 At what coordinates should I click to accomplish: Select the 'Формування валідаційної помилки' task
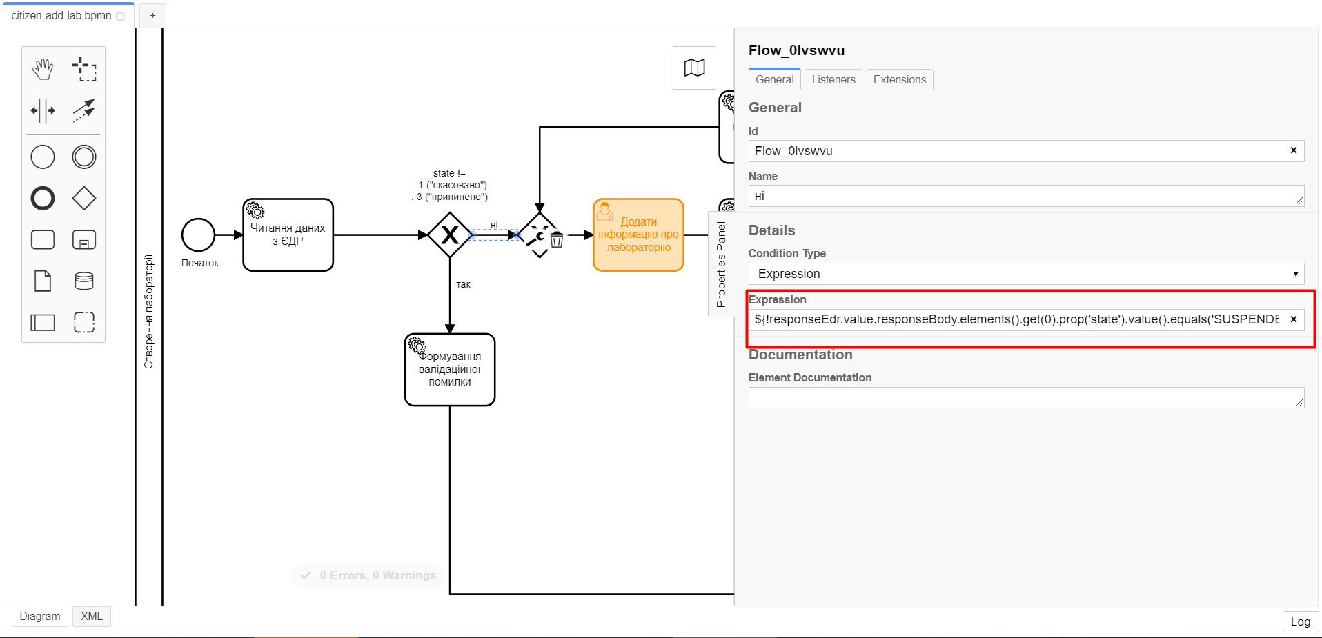(x=450, y=370)
